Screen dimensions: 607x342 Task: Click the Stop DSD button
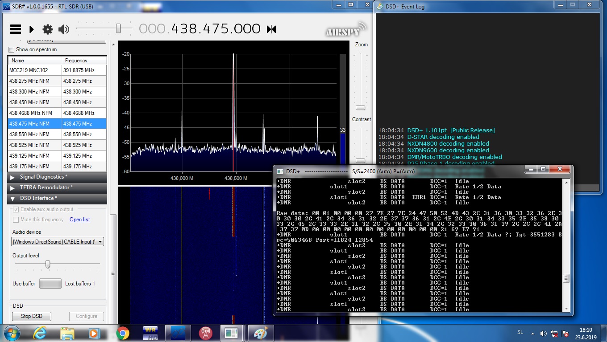point(32,316)
